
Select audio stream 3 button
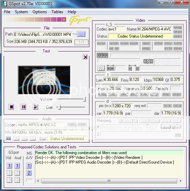[24, 139]
